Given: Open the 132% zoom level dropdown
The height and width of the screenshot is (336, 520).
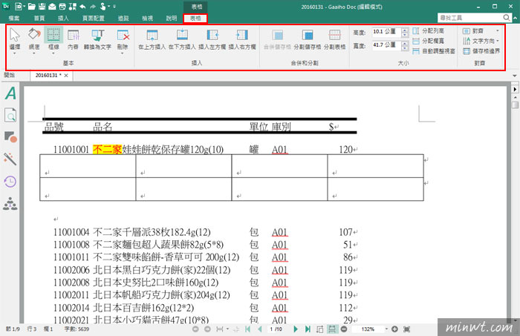Looking at the screenshot, I should click(386, 329).
